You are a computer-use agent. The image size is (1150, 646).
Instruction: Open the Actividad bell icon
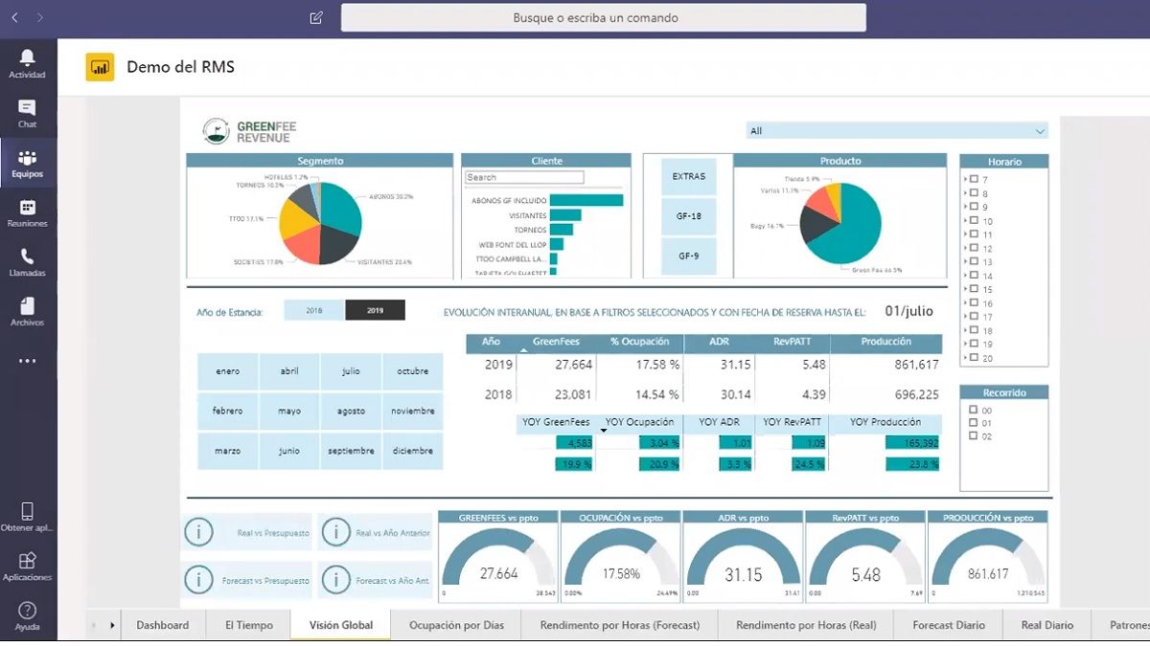point(27,58)
